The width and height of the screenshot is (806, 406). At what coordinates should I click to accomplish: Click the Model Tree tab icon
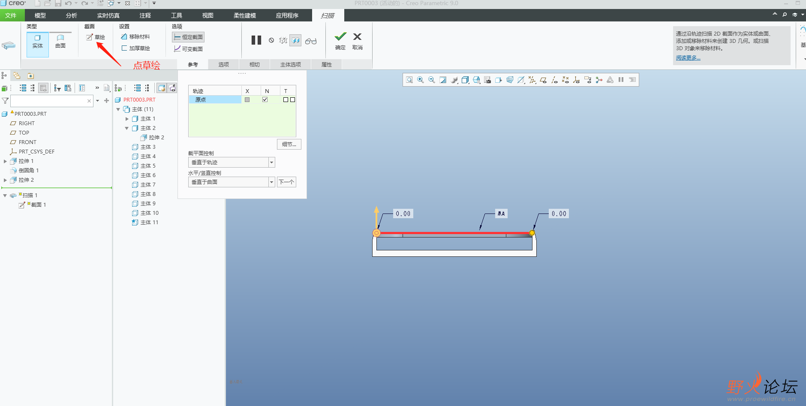click(4, 75)
